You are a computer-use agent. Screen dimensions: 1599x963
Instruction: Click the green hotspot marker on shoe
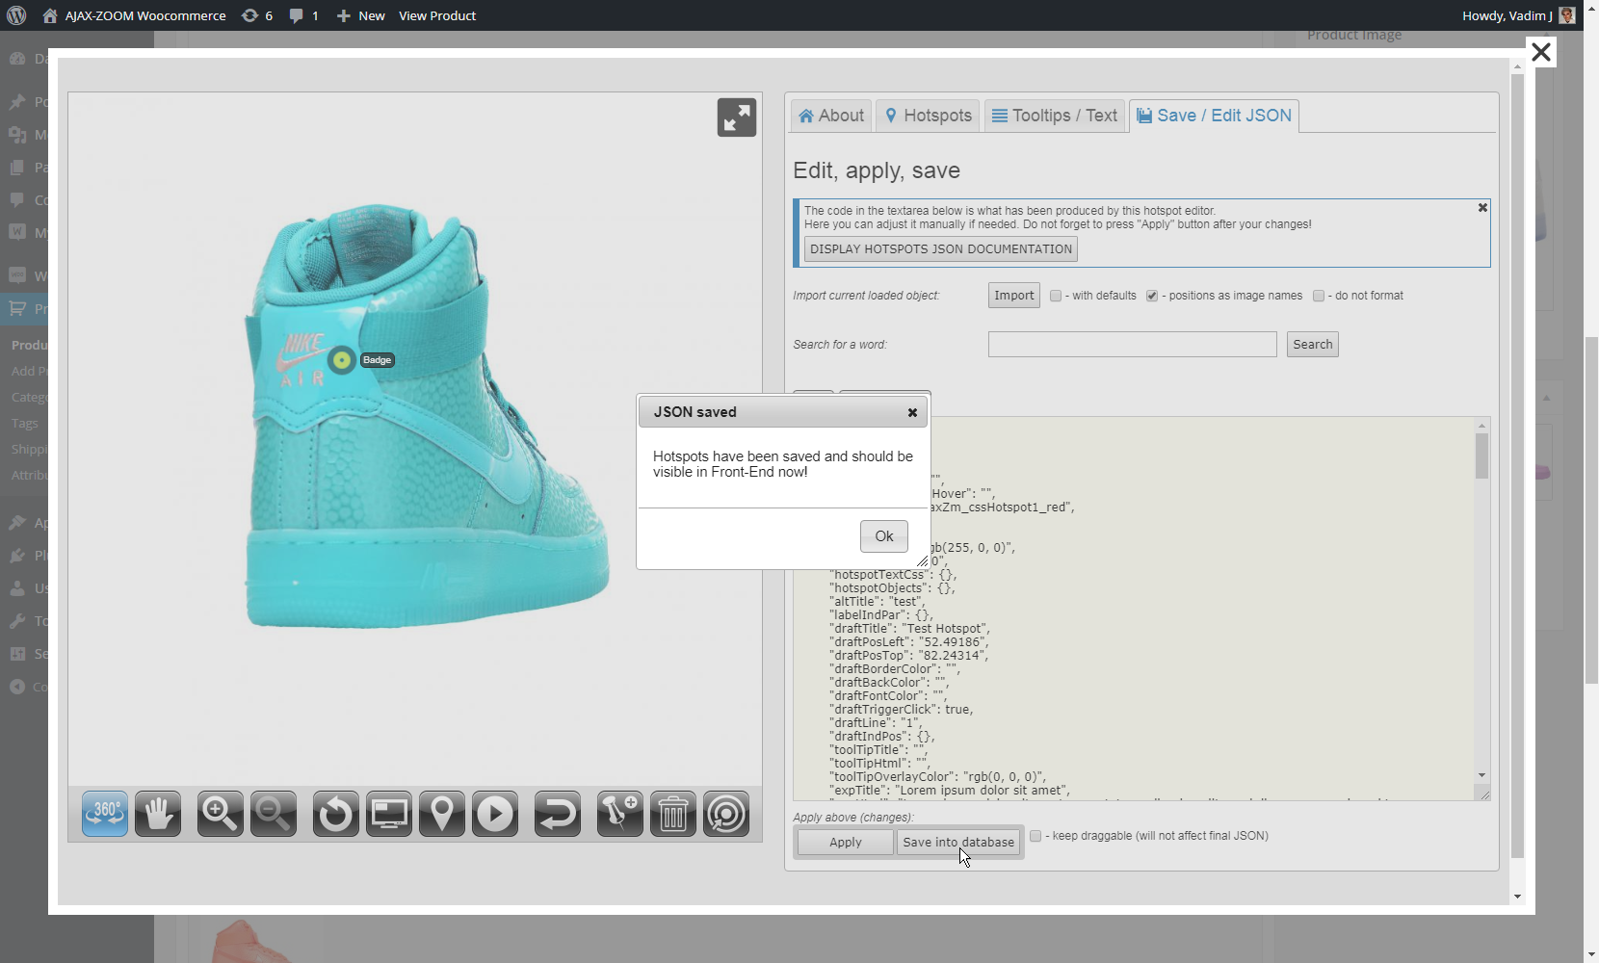341,360
